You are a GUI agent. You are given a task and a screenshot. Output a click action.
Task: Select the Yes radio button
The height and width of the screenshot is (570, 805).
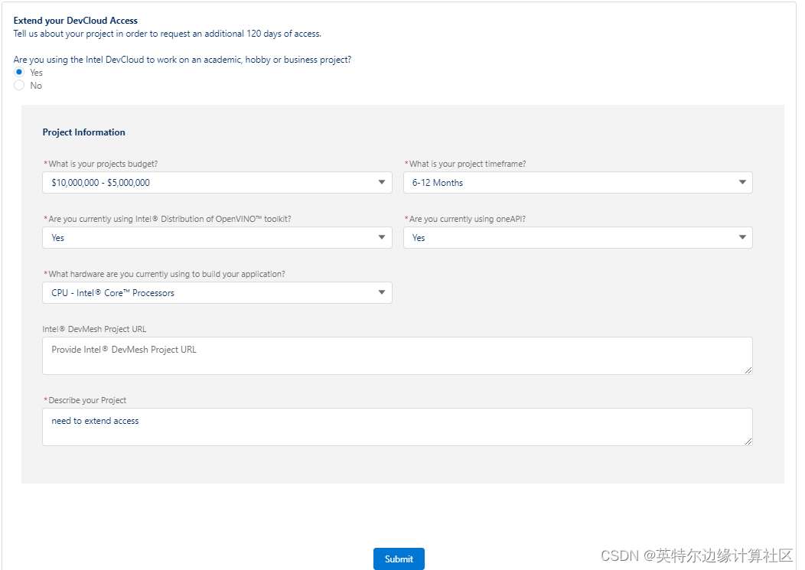click(x=18, y=72)
